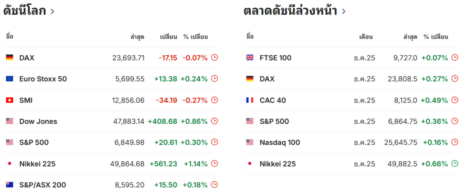Click the France flag icon beside CAC 40
Screen dimensions: 461x191
point(250,100)
